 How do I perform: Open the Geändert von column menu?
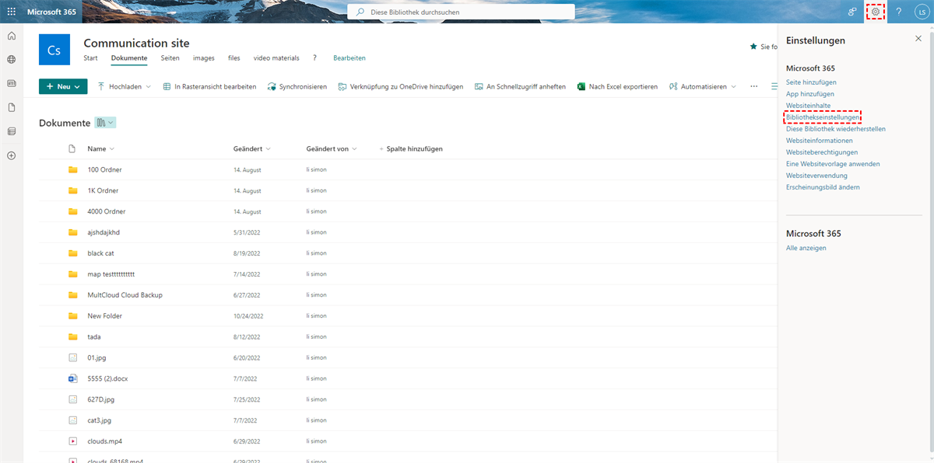(x=332, y=148)
